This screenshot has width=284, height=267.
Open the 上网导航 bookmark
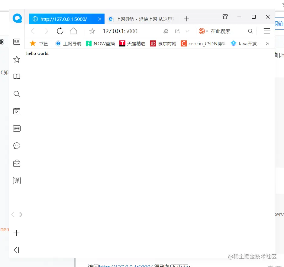coord(69,43)
